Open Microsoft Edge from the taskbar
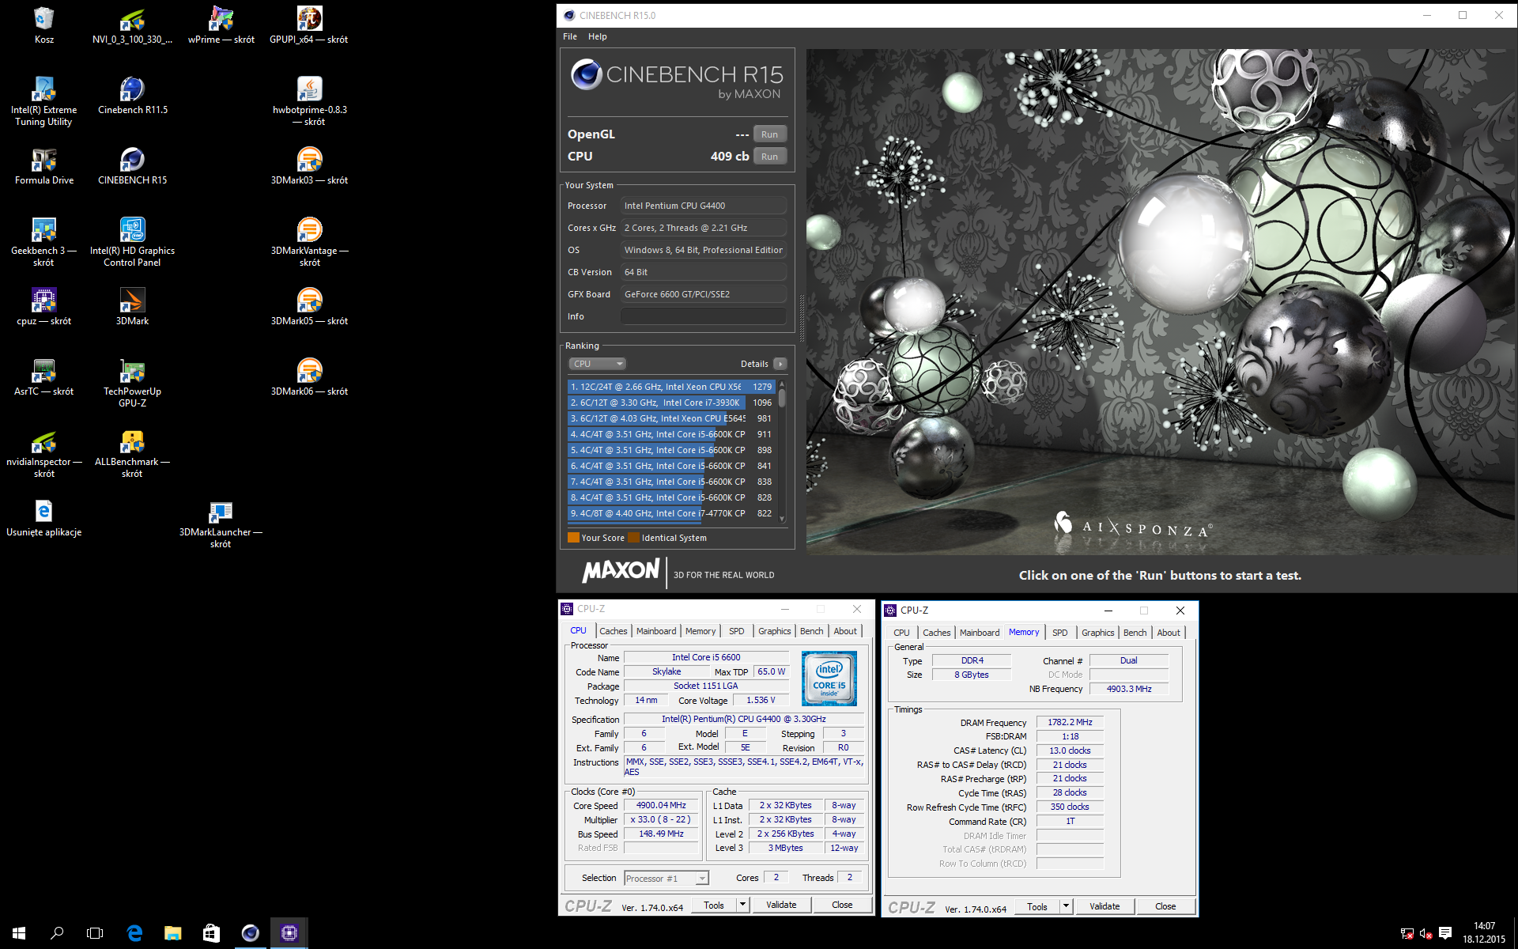The image size is (1518, 949). point(134,933)
